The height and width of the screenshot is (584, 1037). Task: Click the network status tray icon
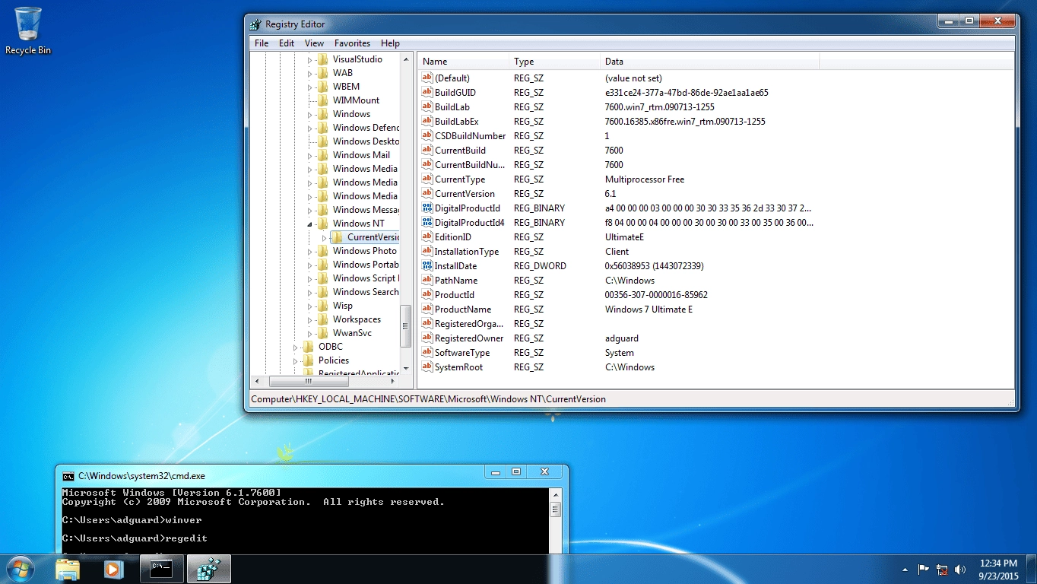tap(943, 569)
